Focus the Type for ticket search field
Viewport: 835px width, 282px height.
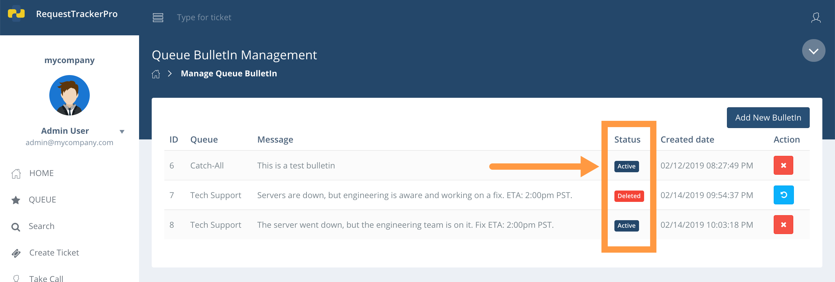click(204, 17)
